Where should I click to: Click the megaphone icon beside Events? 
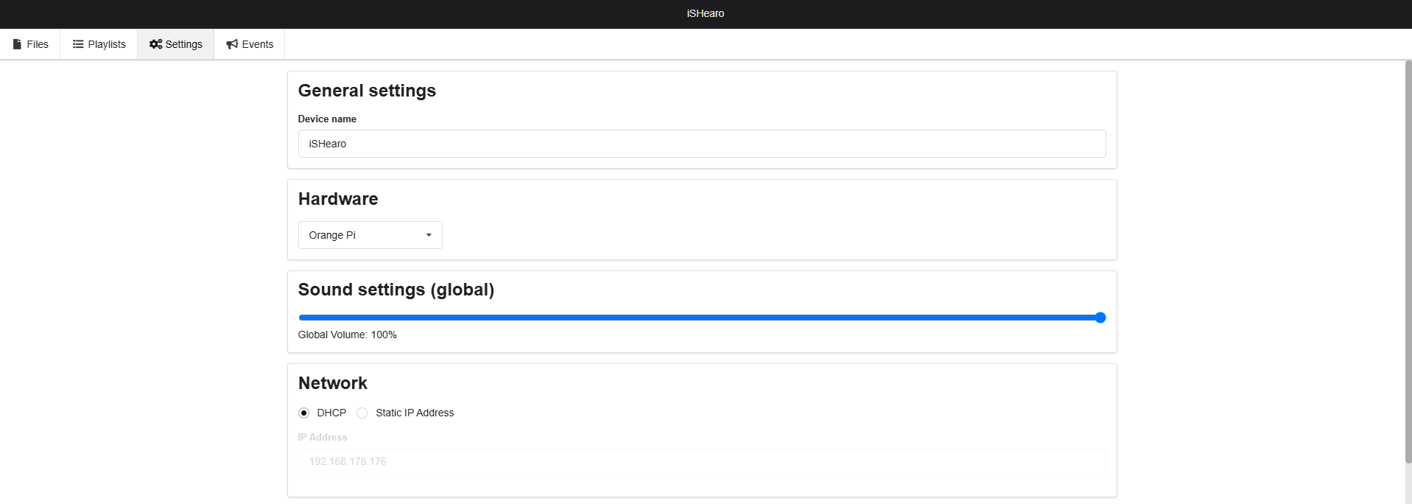tap(232, 44)
